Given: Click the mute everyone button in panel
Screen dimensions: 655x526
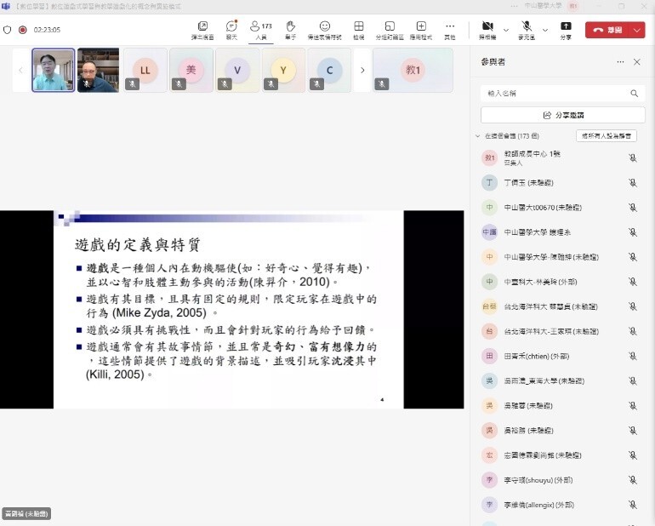Looking at the screenshot, I should click(x=606, y=136).
